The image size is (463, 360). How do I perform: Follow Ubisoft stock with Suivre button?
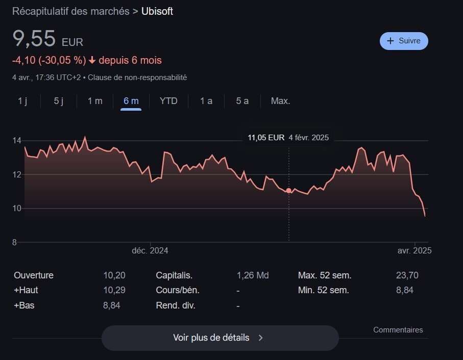pyautogui.click(x=404, y=41)
